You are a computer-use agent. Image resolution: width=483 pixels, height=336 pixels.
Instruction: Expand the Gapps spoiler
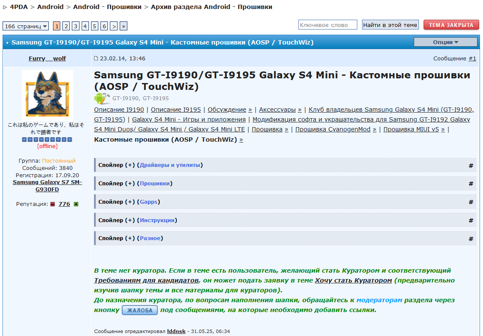(x=150, y=202)
